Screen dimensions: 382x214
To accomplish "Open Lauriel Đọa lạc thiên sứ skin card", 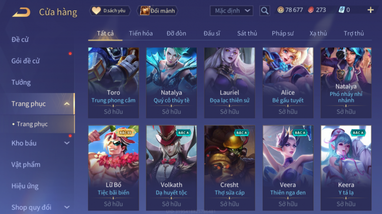I will point(230,83).
